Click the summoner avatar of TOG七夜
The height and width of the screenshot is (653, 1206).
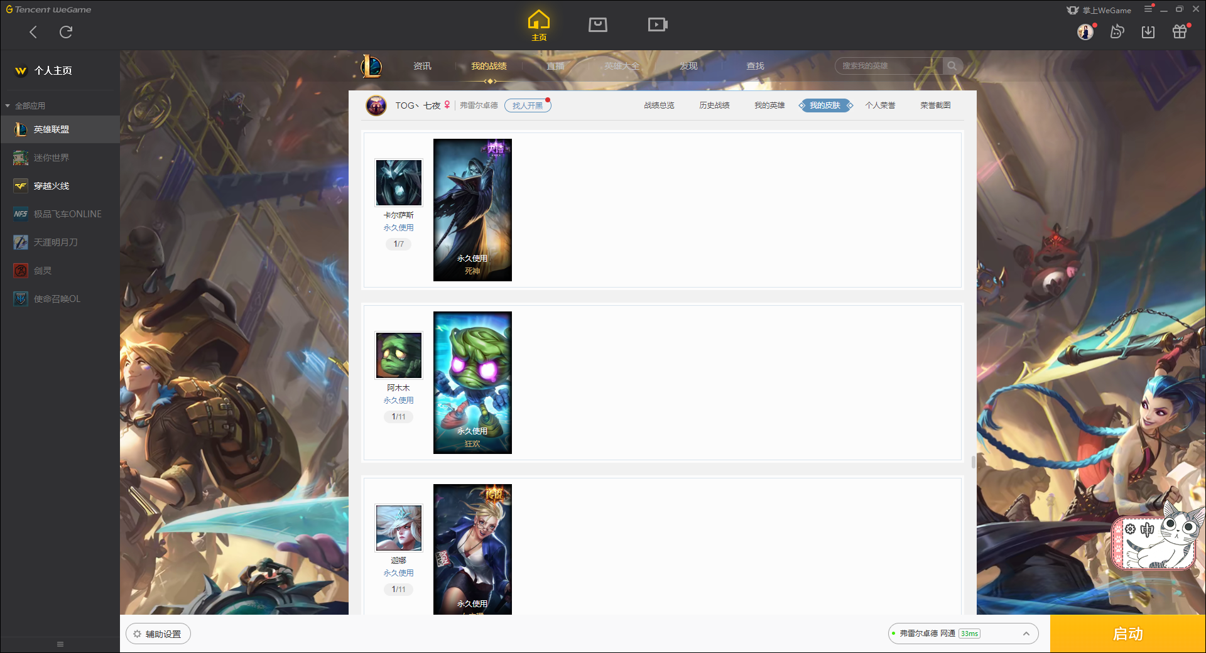coord(376,105)
